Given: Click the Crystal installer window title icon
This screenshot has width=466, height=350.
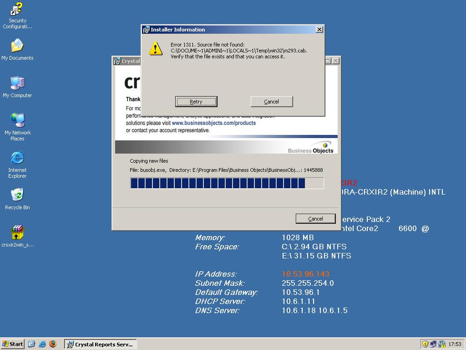Looking at the screenshot, I should pos(117,61).
